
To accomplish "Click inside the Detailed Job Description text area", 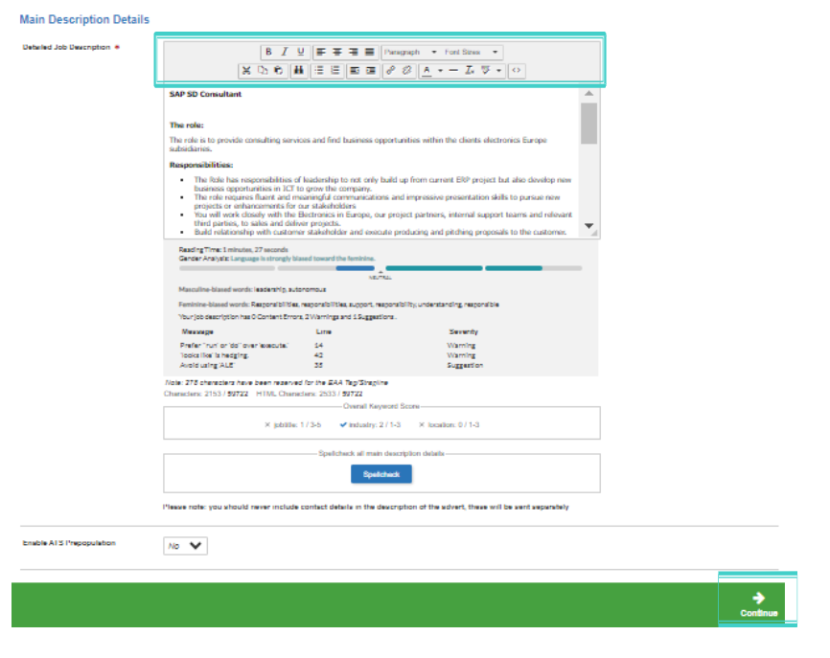I will [372, 163].
